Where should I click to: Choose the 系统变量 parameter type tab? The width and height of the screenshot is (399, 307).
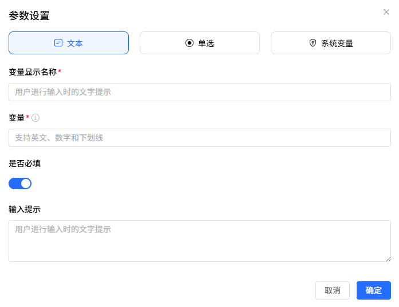pyautogui.click(x=331, y=43)
